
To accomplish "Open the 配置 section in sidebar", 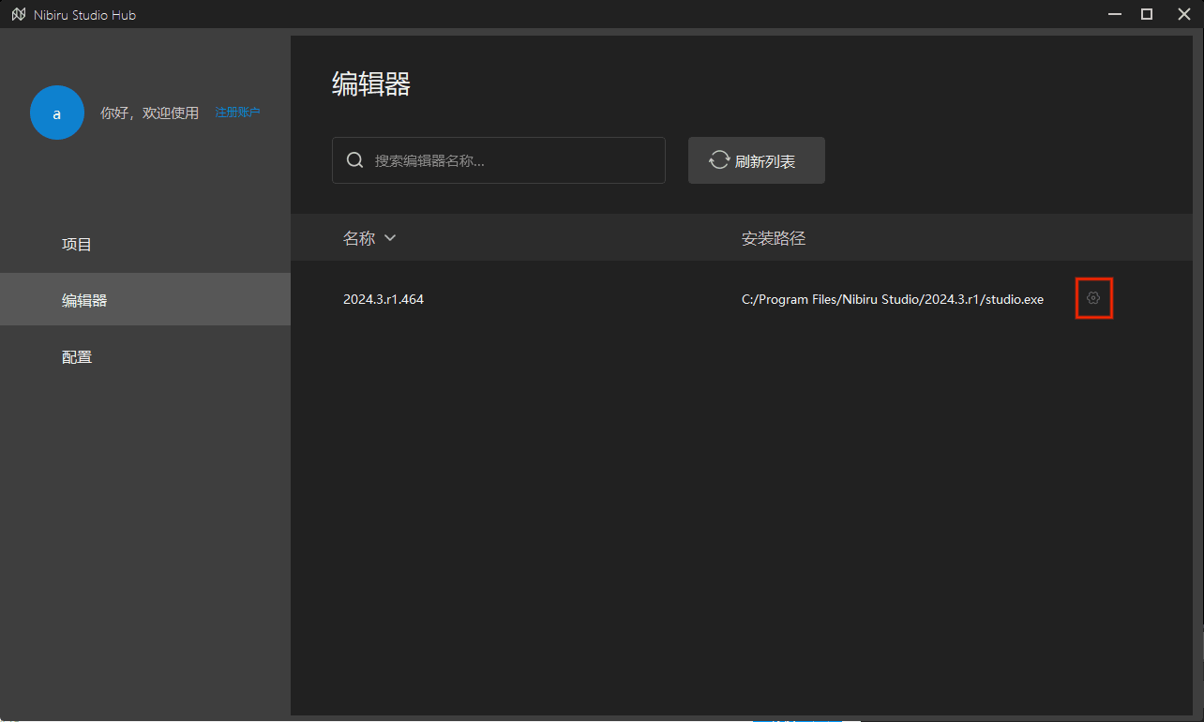I will [77, 357].
